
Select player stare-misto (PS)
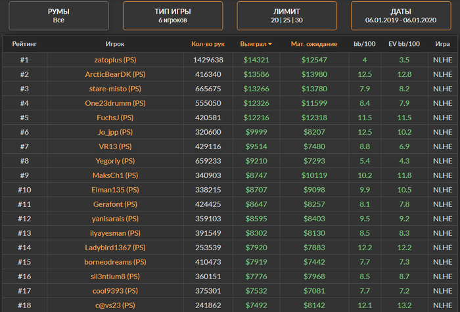click(114, 89)
